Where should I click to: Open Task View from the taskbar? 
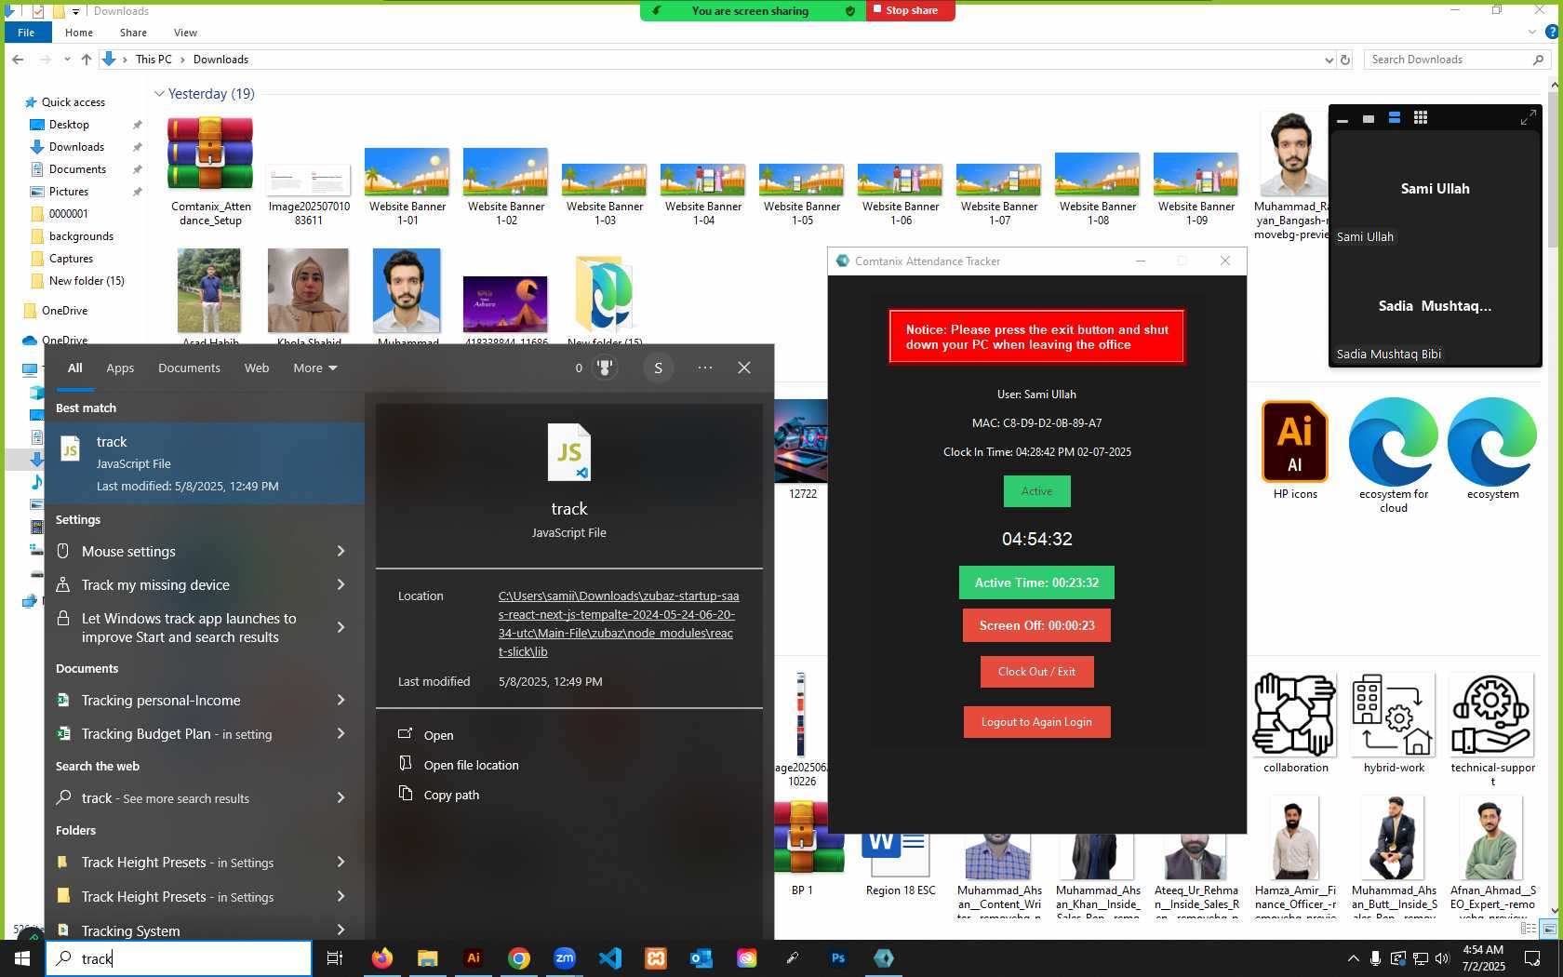[x=335, y=958]
